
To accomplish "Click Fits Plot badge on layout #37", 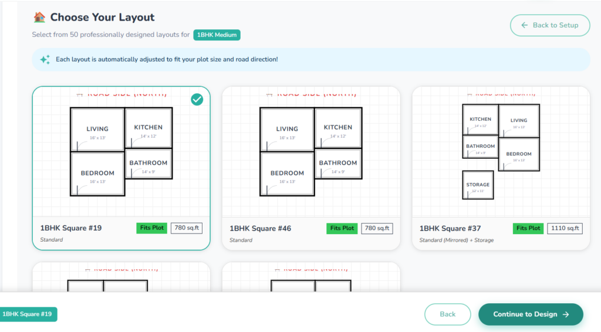I will tap(528, 228).
